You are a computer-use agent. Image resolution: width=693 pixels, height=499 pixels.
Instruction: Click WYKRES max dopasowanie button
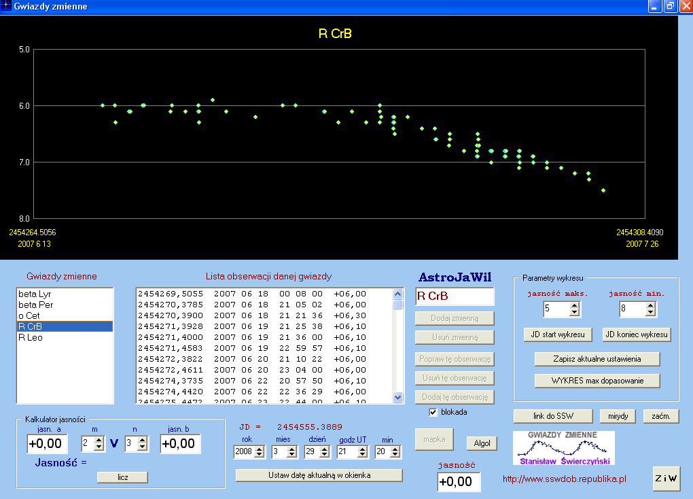(x=597, y=381)
